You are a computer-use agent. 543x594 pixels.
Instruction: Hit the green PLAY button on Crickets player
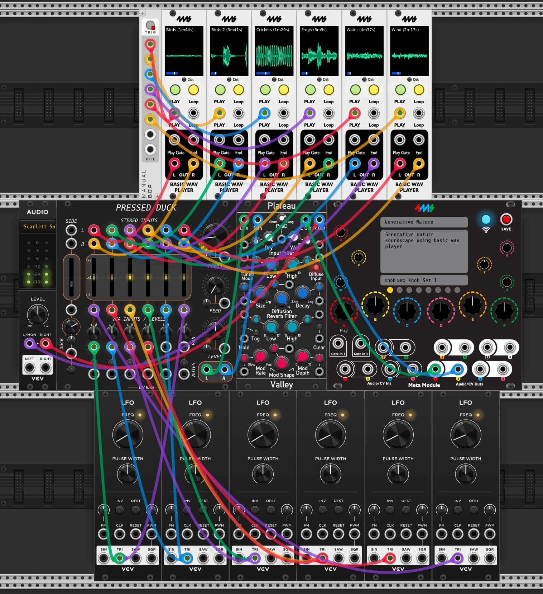coord(265,90)
